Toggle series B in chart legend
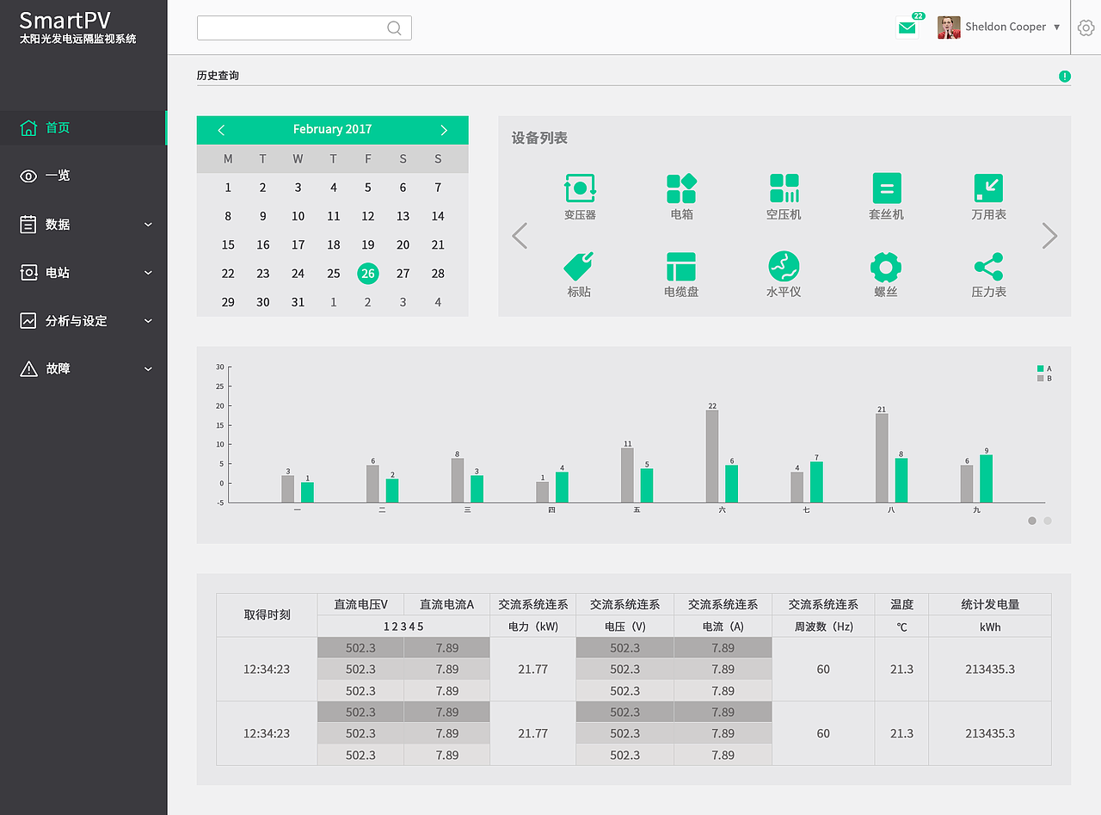 [1044, 379]
